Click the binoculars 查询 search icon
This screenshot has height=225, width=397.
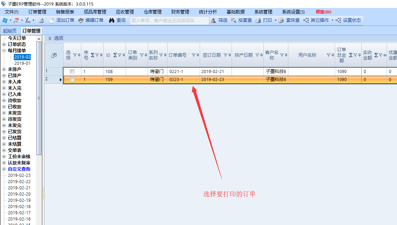[111, 20]
